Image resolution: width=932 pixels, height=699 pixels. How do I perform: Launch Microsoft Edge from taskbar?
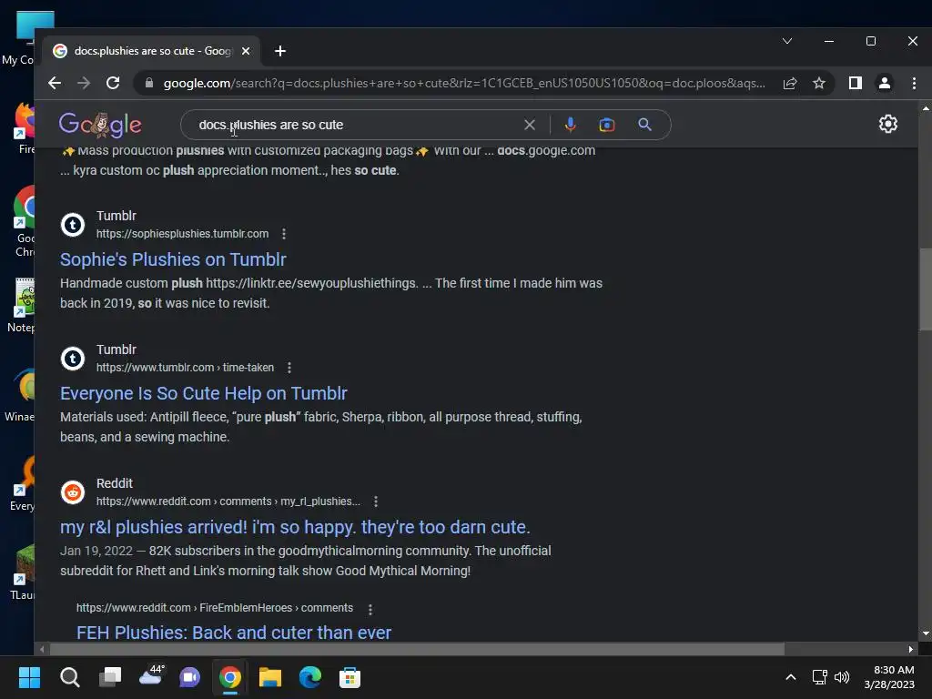309,677
